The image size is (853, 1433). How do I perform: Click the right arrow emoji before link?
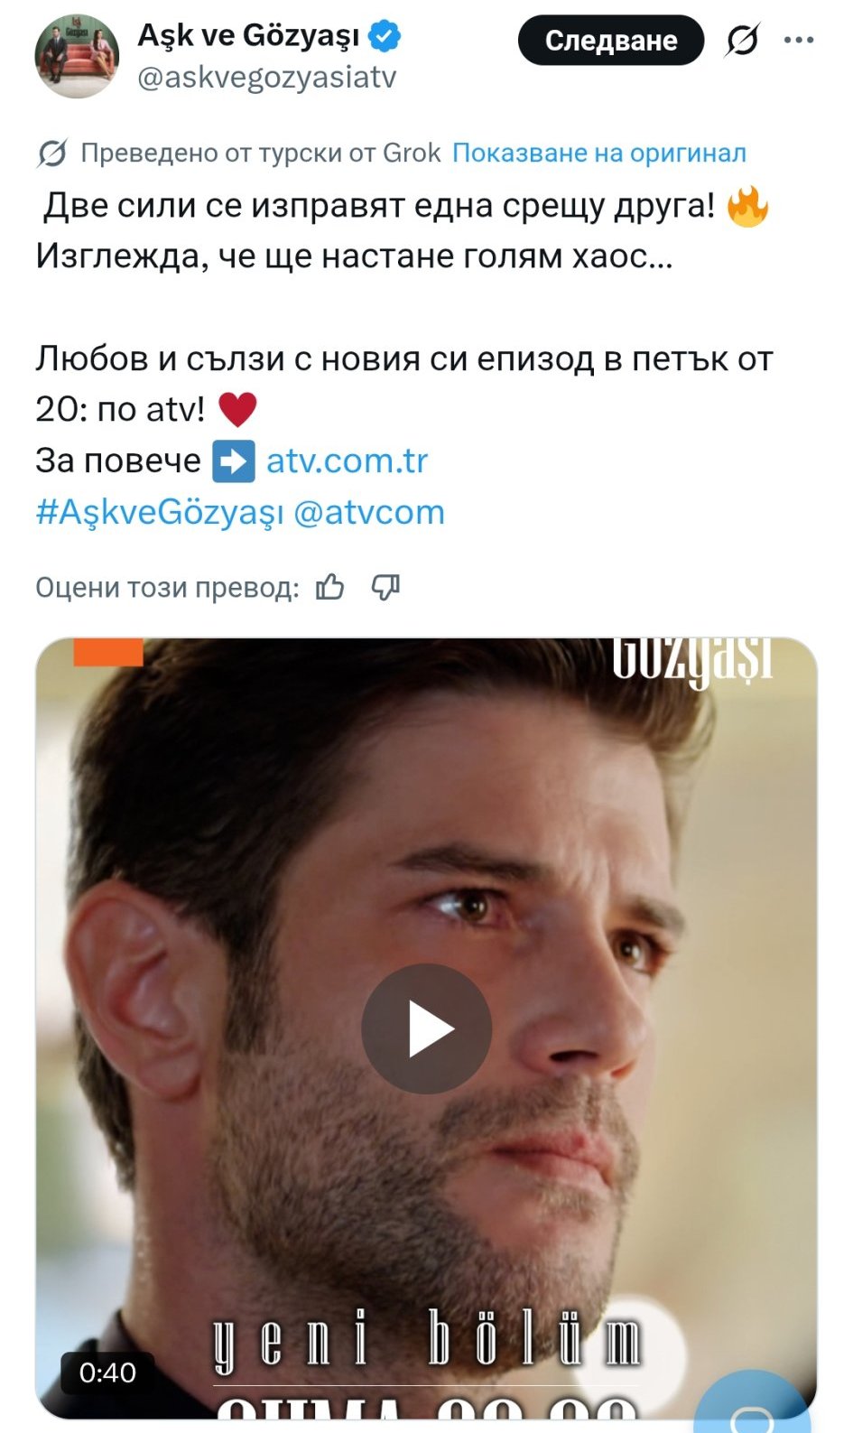pyautogui.click(x=234, y=461)
